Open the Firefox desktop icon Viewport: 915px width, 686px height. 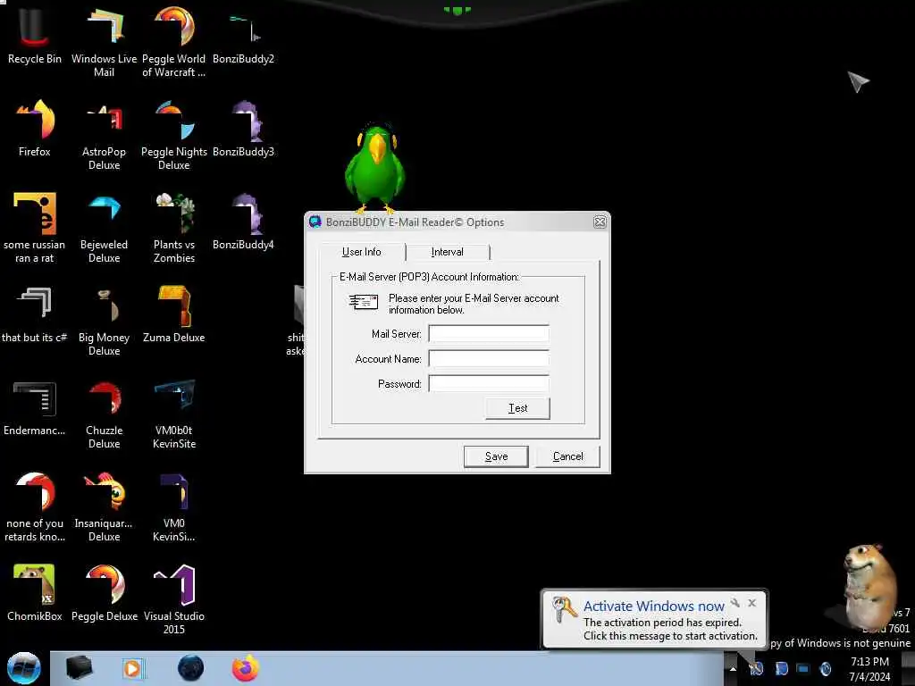pyautogui.click(x=35, y=129)
